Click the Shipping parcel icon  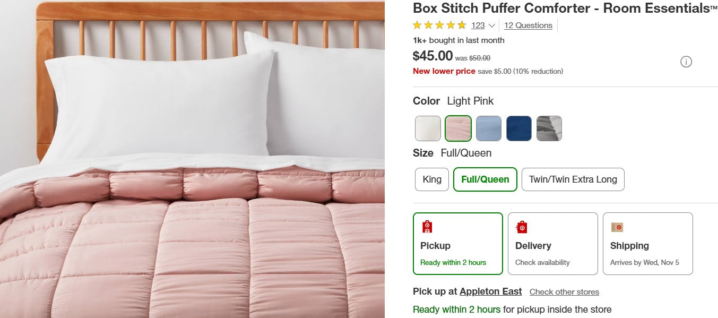[618, 226]
